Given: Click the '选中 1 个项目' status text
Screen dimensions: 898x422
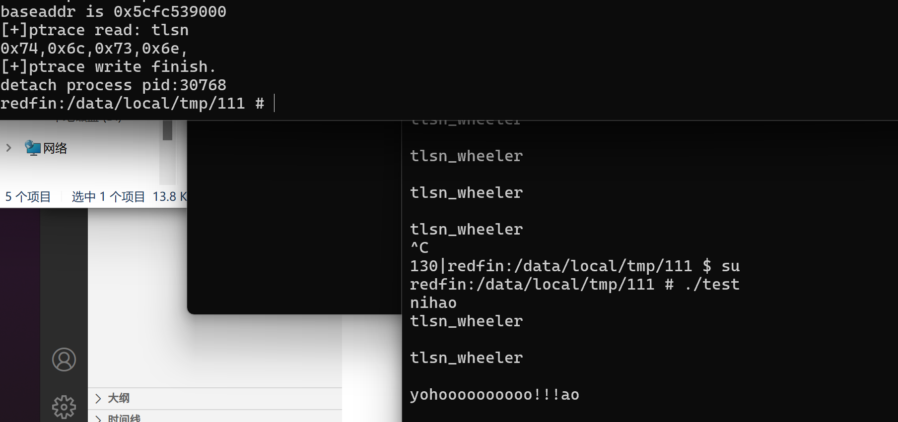Looking at the screenshot, I should click(108, 197).
